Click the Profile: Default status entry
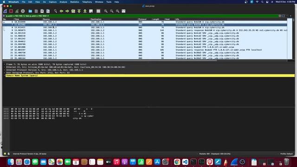Viewport: 297px width, 167px height. click(x=286, y=154)
